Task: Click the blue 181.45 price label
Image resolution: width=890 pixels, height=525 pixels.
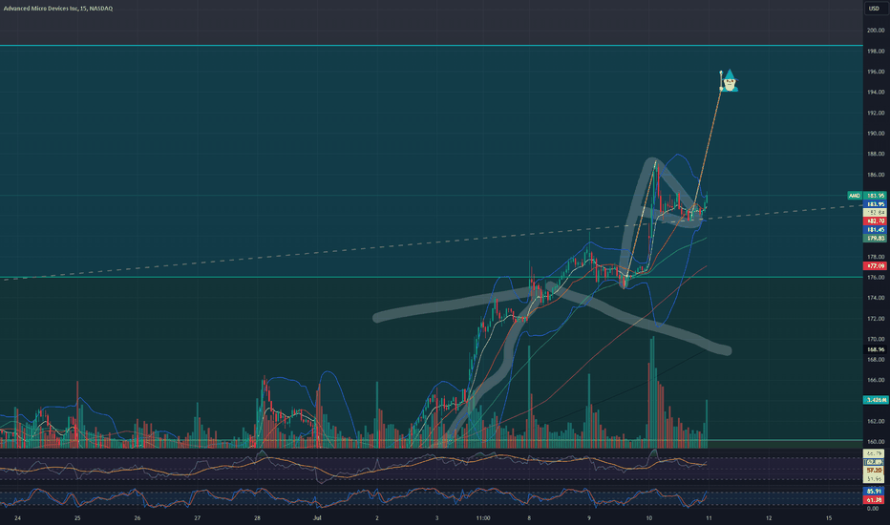Action: click(x=875, y=229)
